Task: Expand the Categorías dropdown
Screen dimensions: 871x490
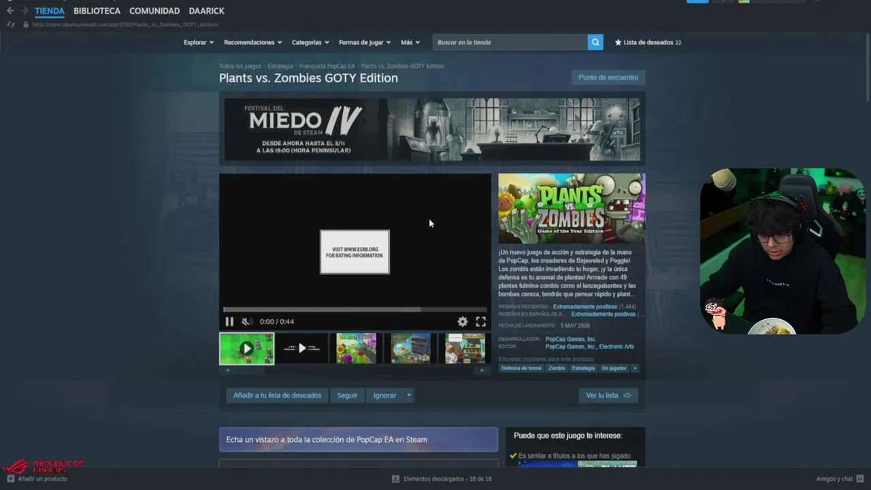Action: click(310, 42)
